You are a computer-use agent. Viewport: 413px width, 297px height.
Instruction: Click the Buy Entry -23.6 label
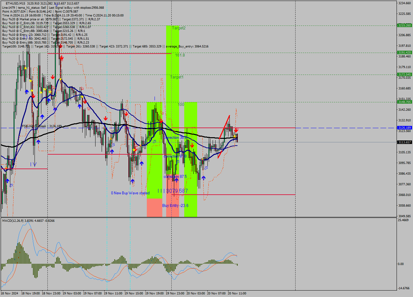point(175,206)
